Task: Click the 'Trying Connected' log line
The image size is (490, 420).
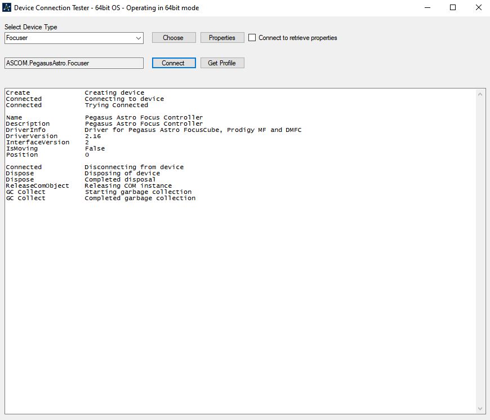Action: (116, 105)
